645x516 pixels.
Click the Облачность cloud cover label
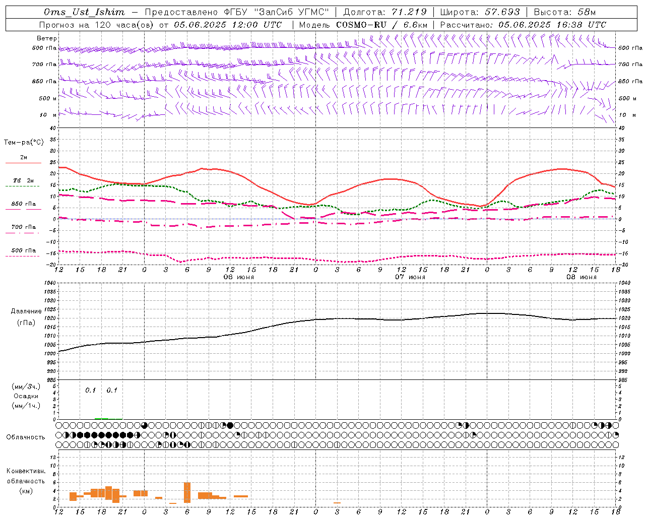[x=25, y=437]
